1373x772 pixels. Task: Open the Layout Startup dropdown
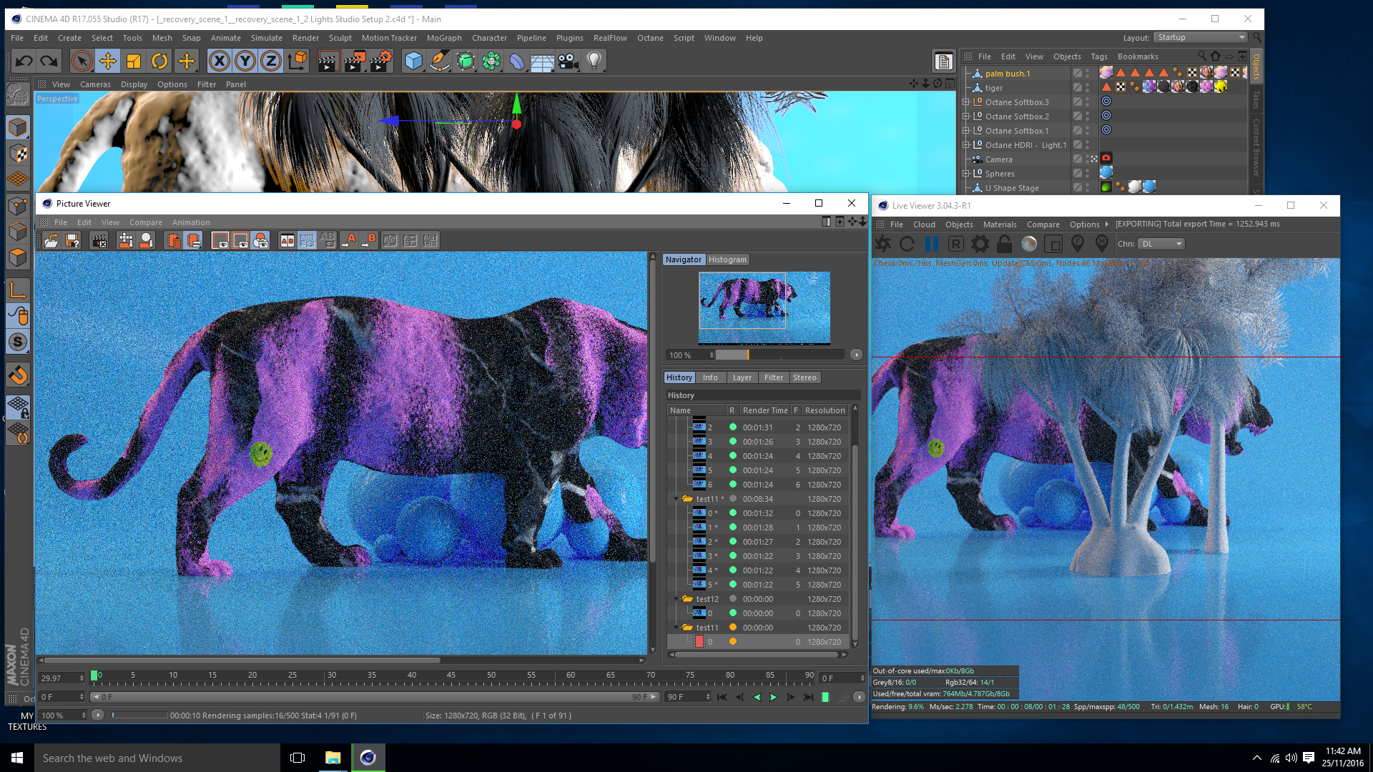click(x=1201, y=38)
